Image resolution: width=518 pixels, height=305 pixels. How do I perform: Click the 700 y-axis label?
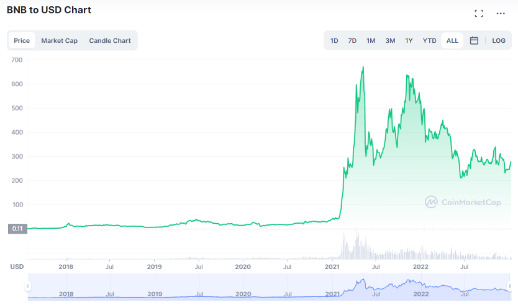click(17, 60)
